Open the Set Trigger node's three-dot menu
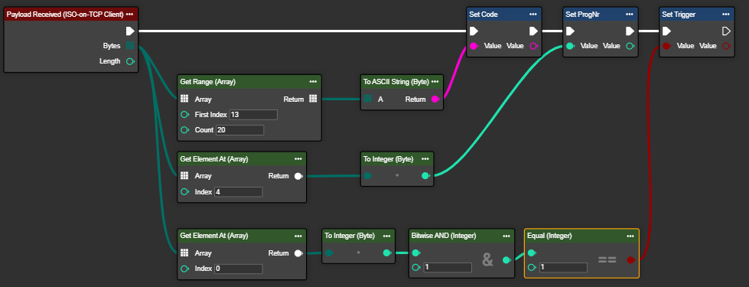 pos(726,15)
